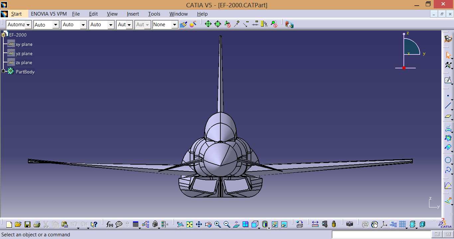
Task: Open the fill color dropdown showing Automa
Action: click(x=28, y=25)
